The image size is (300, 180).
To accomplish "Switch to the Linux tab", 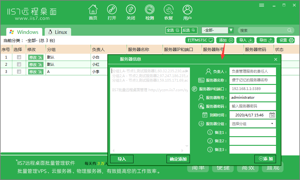I will click(58, 32).
